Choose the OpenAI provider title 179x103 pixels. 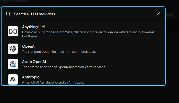point(29,46)
